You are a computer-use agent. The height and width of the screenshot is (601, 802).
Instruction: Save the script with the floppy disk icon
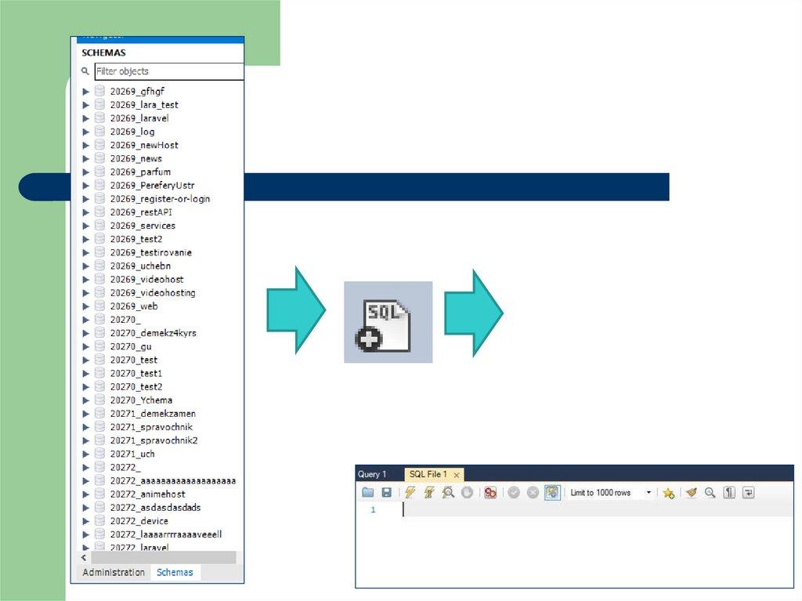(x=386, y=493)
